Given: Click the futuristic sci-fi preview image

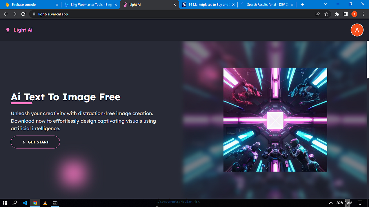Looking at the screenshot, I should [x=275, y=120].
